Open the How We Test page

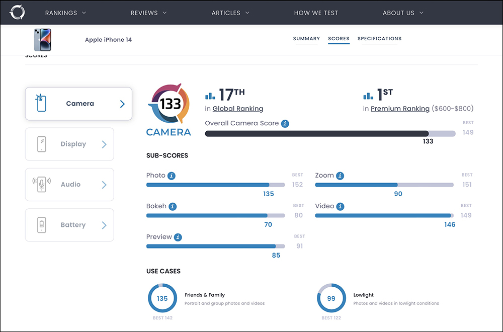(316, 13)
